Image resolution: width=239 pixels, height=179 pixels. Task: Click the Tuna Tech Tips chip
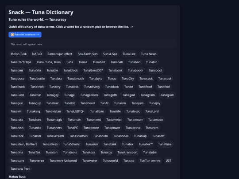pos(21,62)
